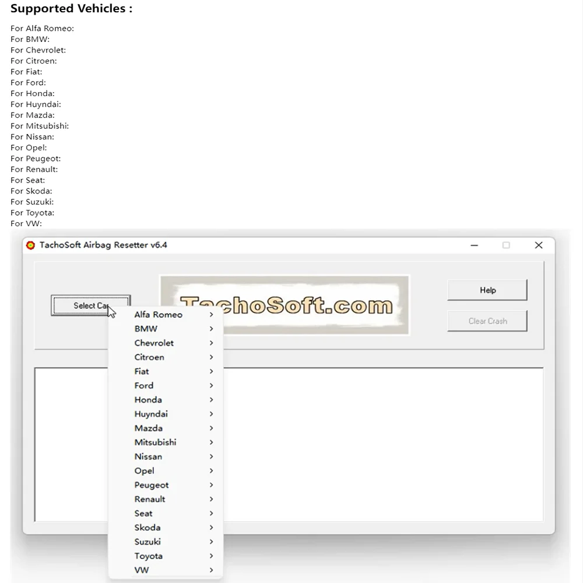
Task: Close the TachoSoft Airbag Resetter window
Action: click(538, 245)
